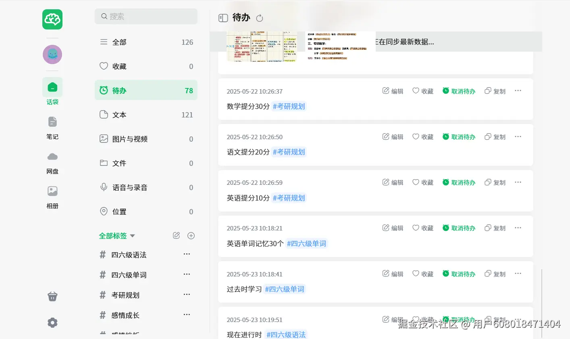Cancel to-do on 数学提分30分 note
Viewport: 570px width, 339px height.
tap(459, 91)
